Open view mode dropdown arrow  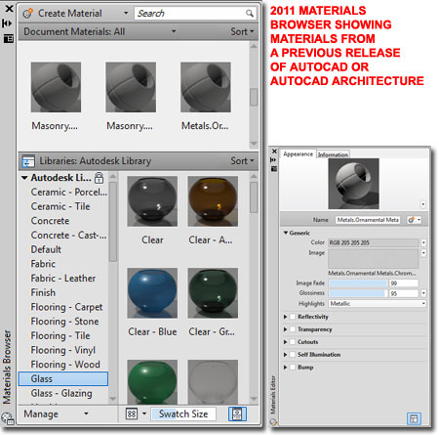144,413
